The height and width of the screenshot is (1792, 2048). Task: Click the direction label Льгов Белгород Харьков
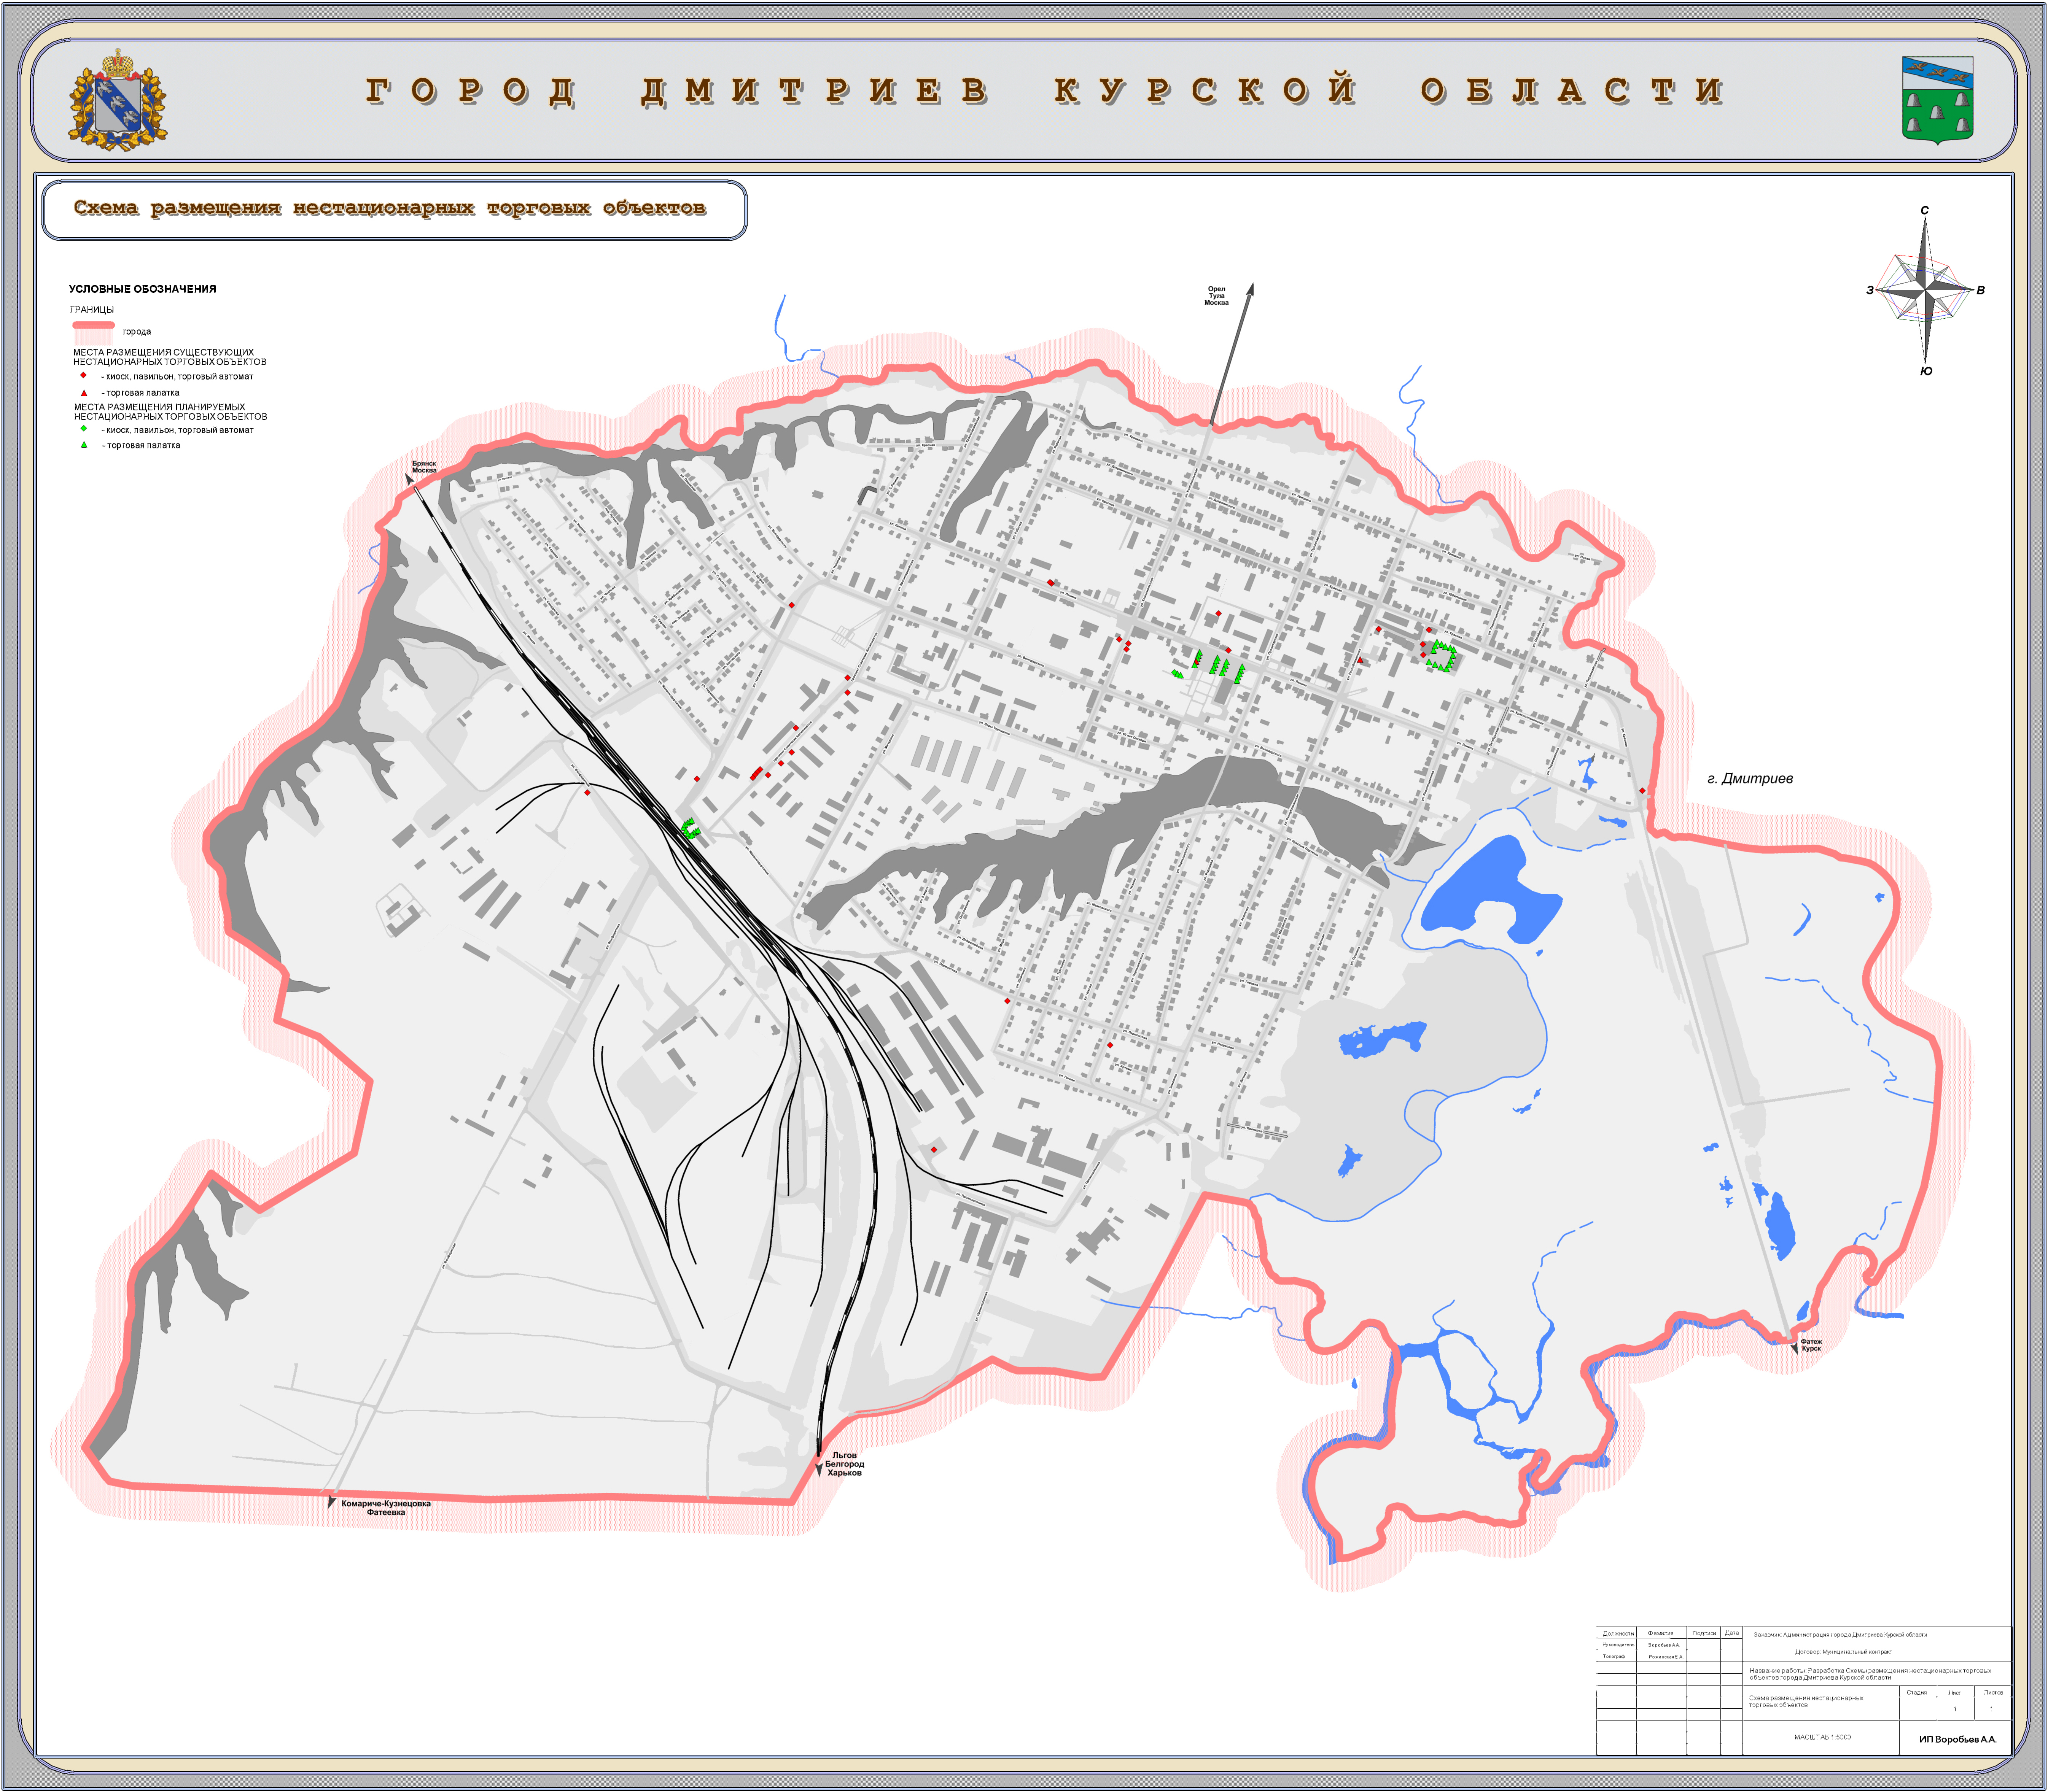tap(844, 1464)
